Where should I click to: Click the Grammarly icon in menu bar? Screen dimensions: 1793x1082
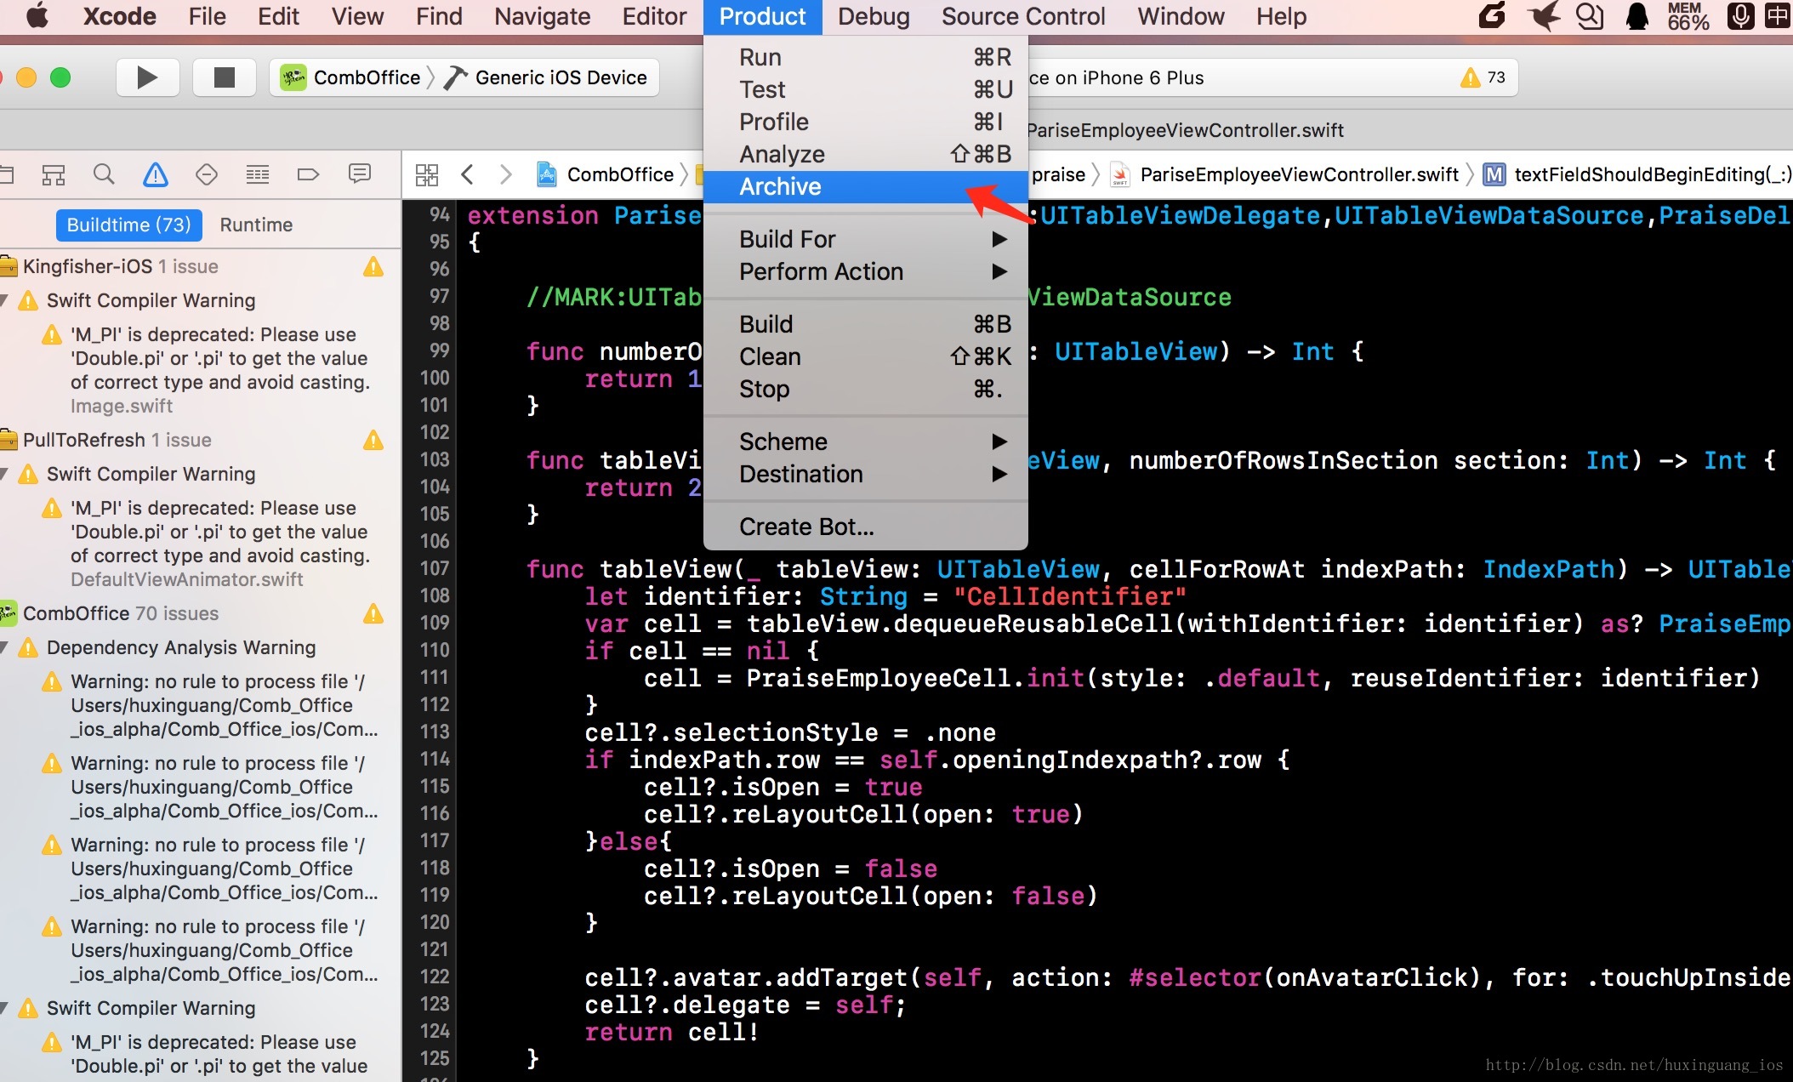pyautogui.click(x=1488, y=17)
